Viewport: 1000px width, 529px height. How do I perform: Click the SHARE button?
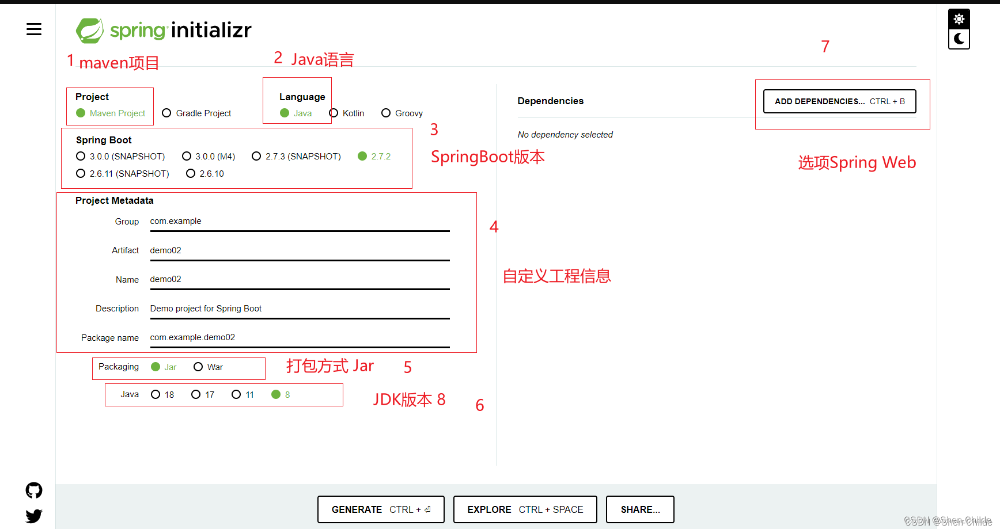coord(639,509)
